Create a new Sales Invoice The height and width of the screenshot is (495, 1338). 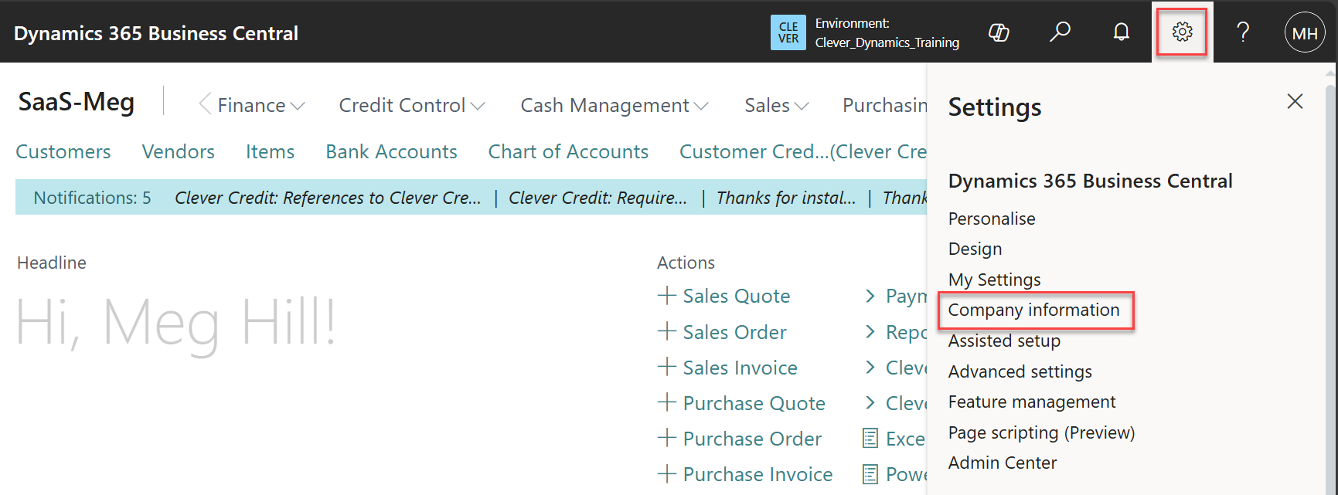(x=740, y=368)
